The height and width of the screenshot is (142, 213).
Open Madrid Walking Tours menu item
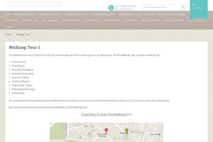(130, 15)
